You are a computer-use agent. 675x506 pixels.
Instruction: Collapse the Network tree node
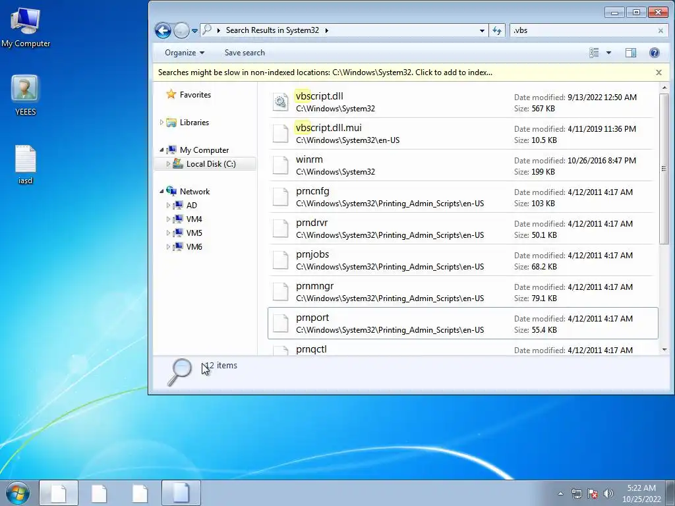[x=162, y=191]
